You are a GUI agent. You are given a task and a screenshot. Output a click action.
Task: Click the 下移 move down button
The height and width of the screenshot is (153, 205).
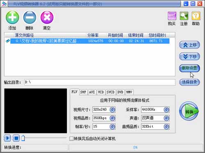coord(189,56)
